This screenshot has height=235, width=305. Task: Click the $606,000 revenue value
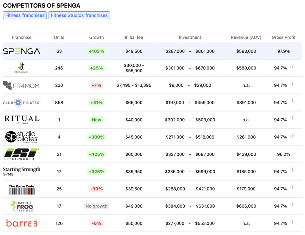[x=246, y=206]
